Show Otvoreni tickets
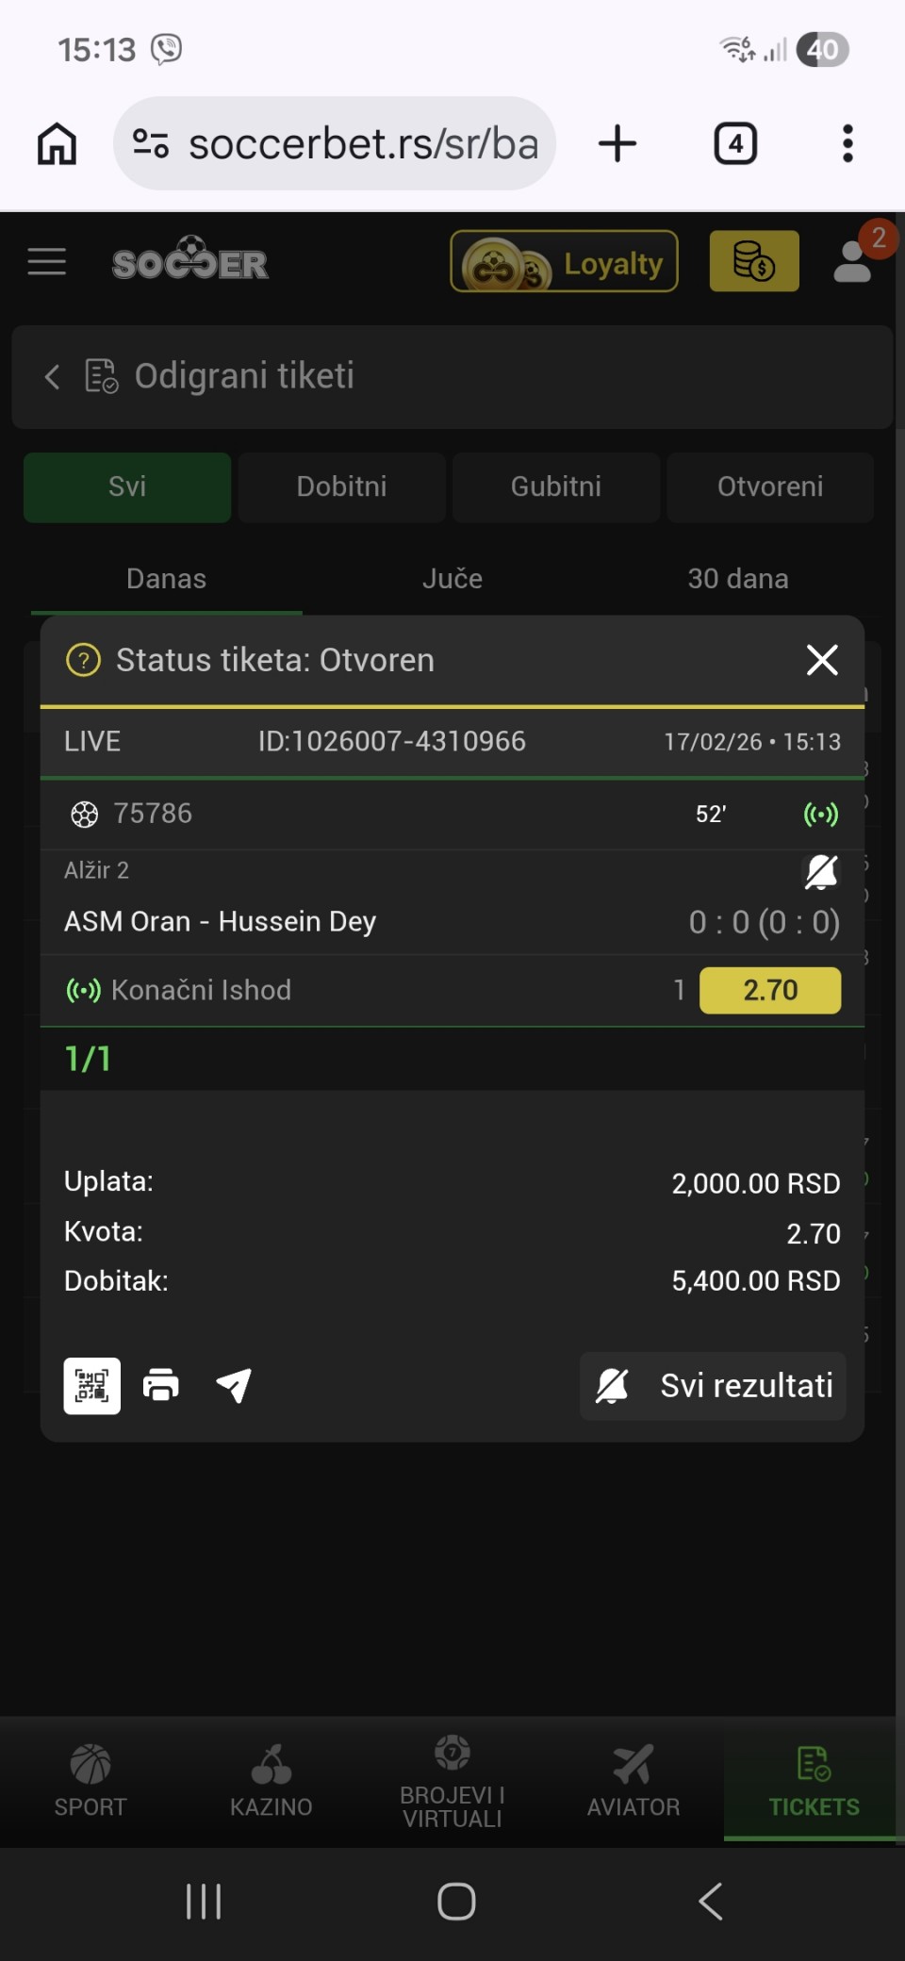905x1961 pixels. [769, 486]
